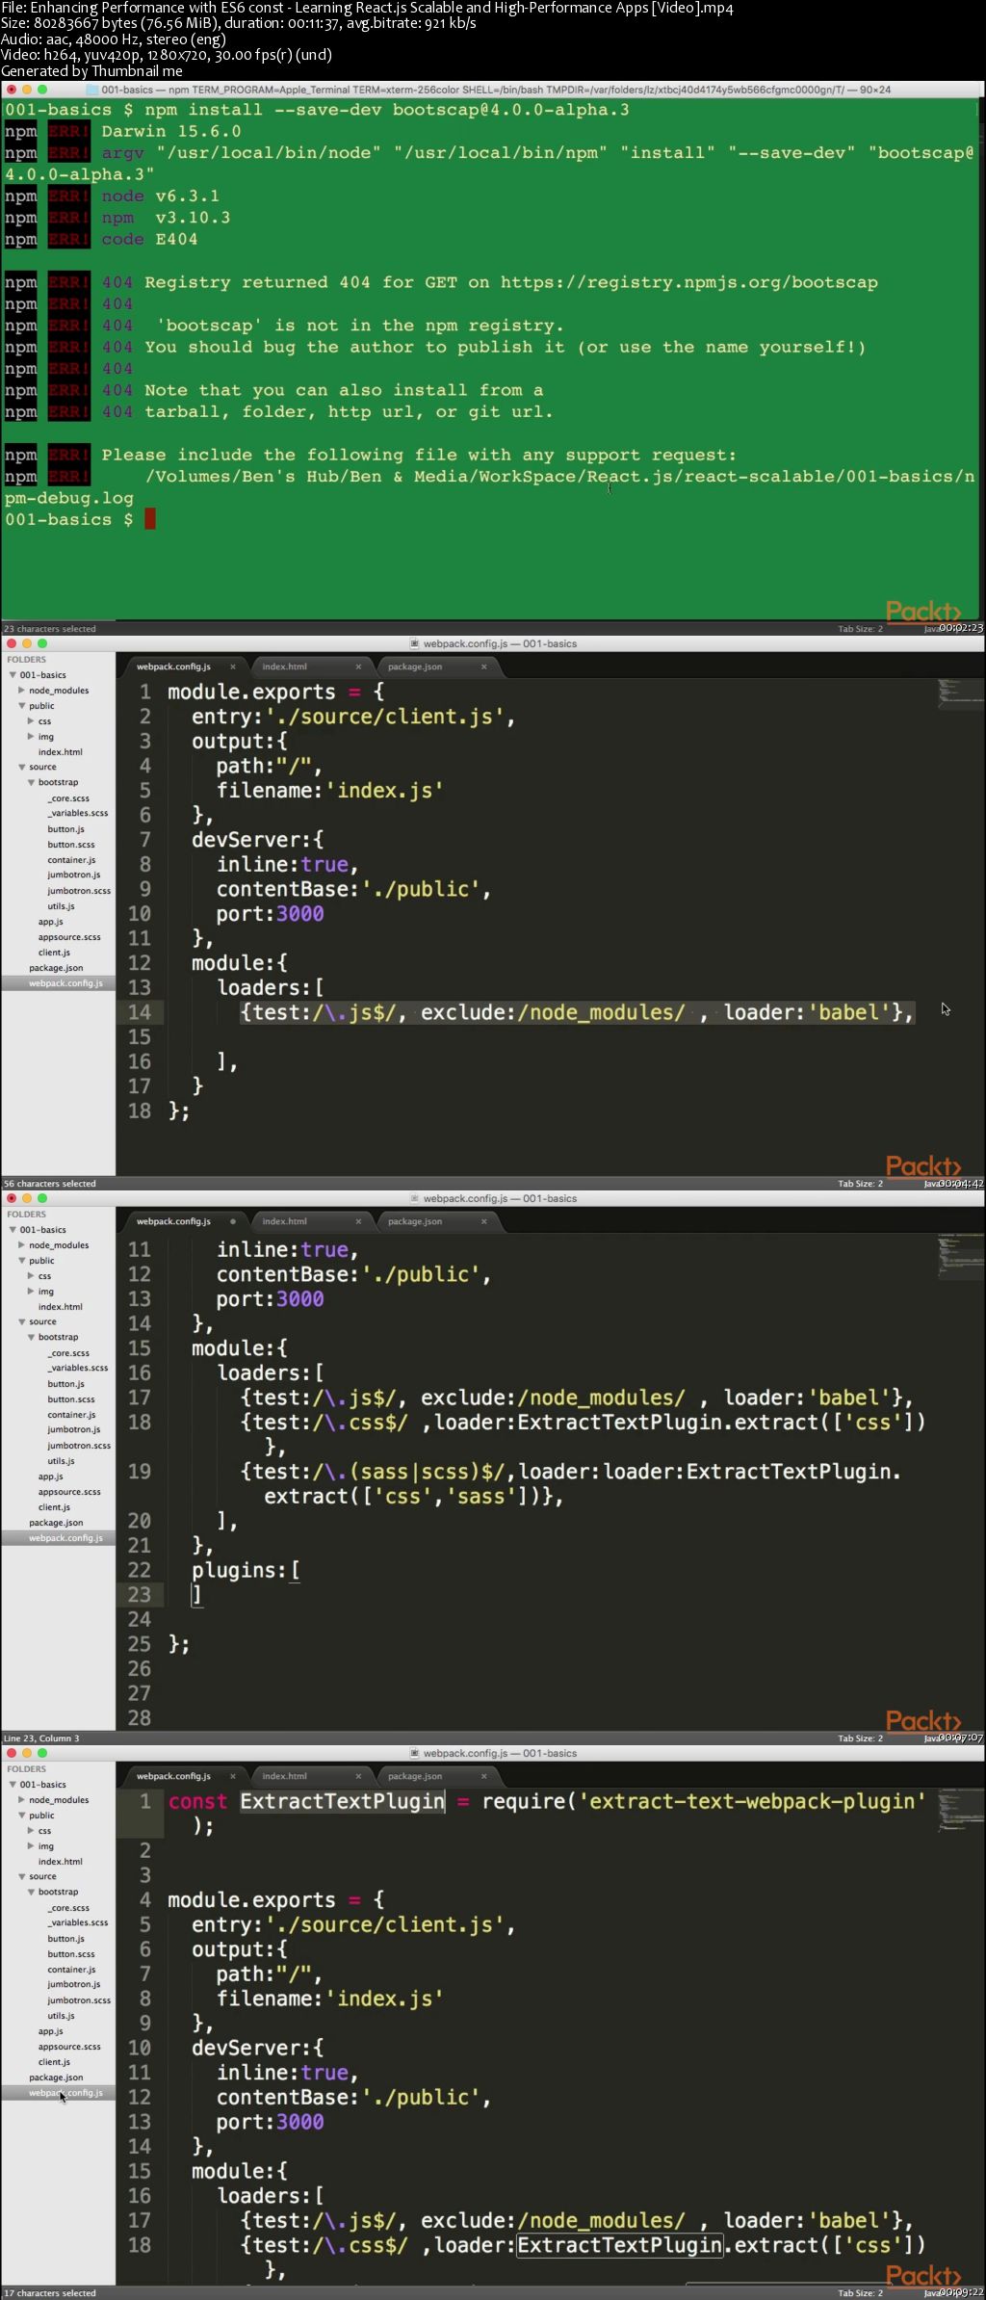Open jumbotron.js in 00:09:22 frame sidebar
986x2300 pixels.
coord(74,1984)
